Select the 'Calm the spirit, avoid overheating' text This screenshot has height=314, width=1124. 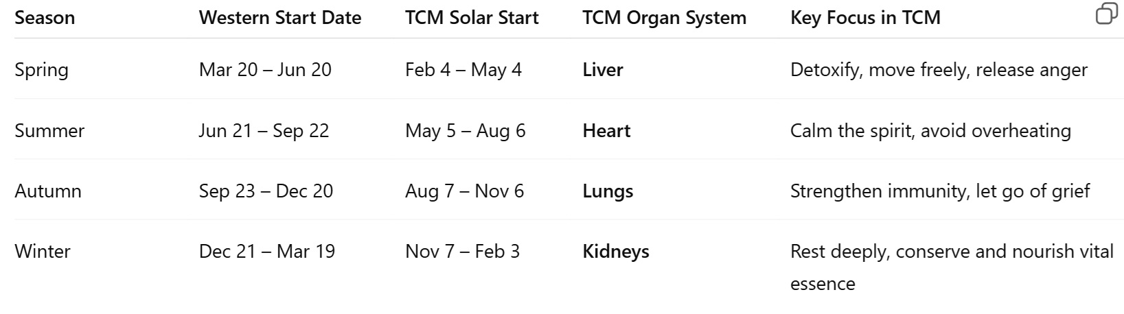click(930, 130)
